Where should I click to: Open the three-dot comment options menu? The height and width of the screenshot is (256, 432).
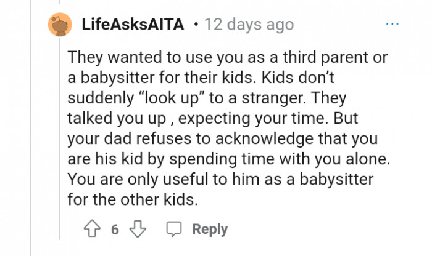point(393,25)
